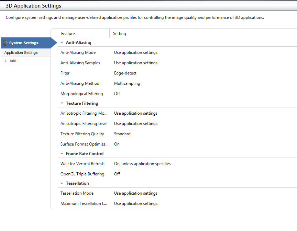
Task: Toggle OpenGL Triple Buffering Off setting
Action: click(x=117, y=174)
